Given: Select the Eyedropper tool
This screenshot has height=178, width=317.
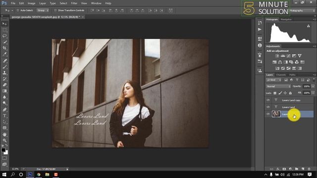Looking at the screenshot, I should [x=4, y=54].
